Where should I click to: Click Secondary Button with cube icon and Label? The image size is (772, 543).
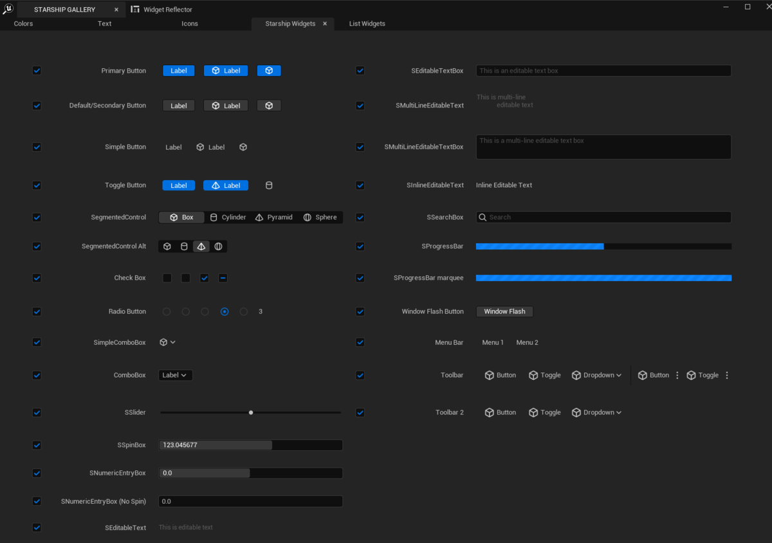(x=226, y=106)
